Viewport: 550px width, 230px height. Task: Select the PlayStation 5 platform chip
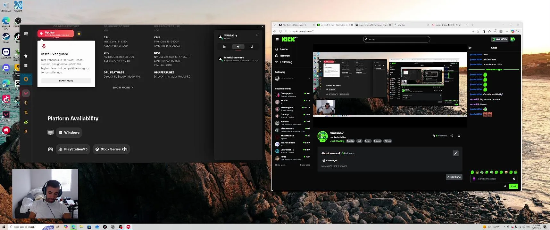point(73,149)
